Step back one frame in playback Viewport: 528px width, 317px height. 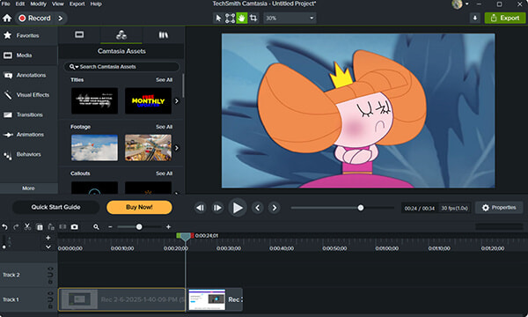coord(200,208)
